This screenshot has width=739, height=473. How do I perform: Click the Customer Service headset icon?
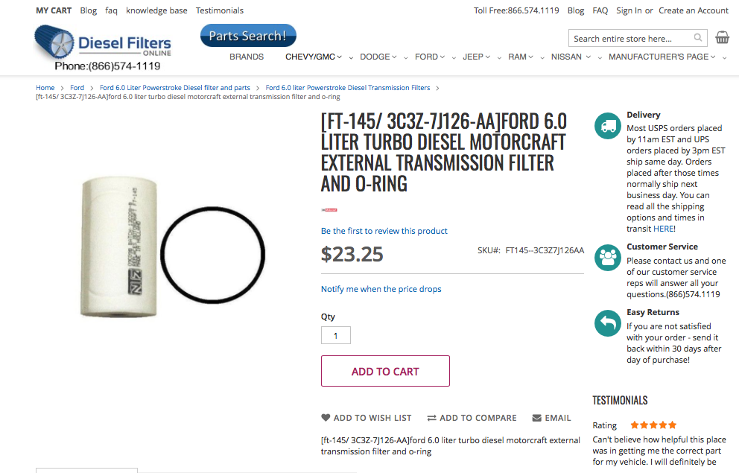tap(607, 258)
